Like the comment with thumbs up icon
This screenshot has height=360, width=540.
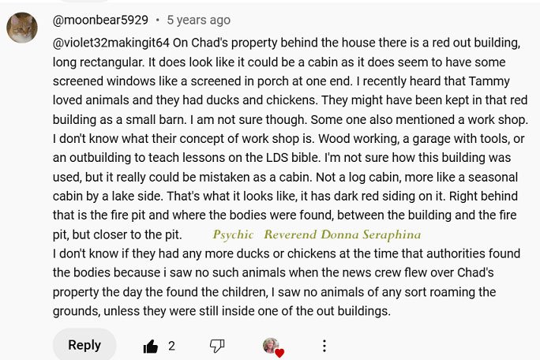[151, 346]
